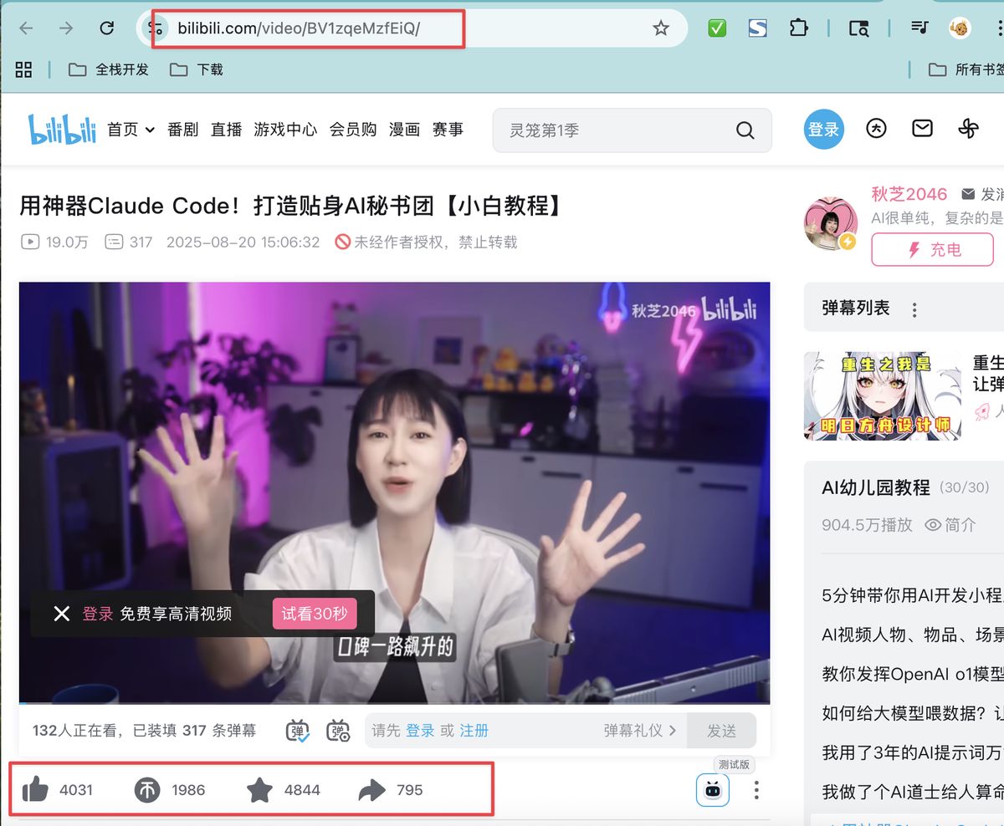Expand the 首页 dropdown menu

[x=149, y=130]
